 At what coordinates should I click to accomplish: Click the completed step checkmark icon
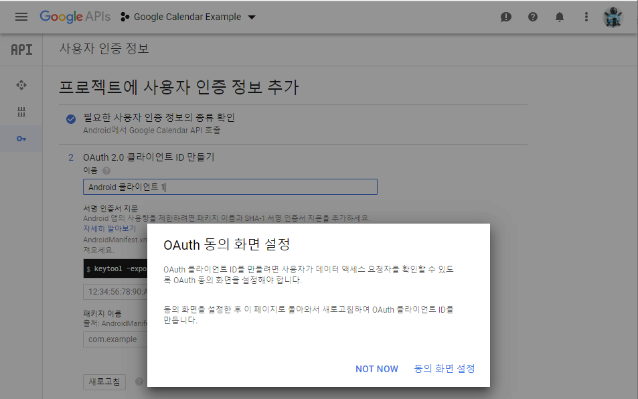(x=71, y=118)
